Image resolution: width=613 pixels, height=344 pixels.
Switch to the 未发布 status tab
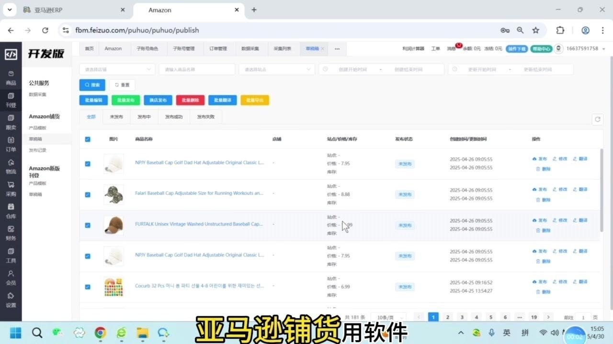click(116, 117)
